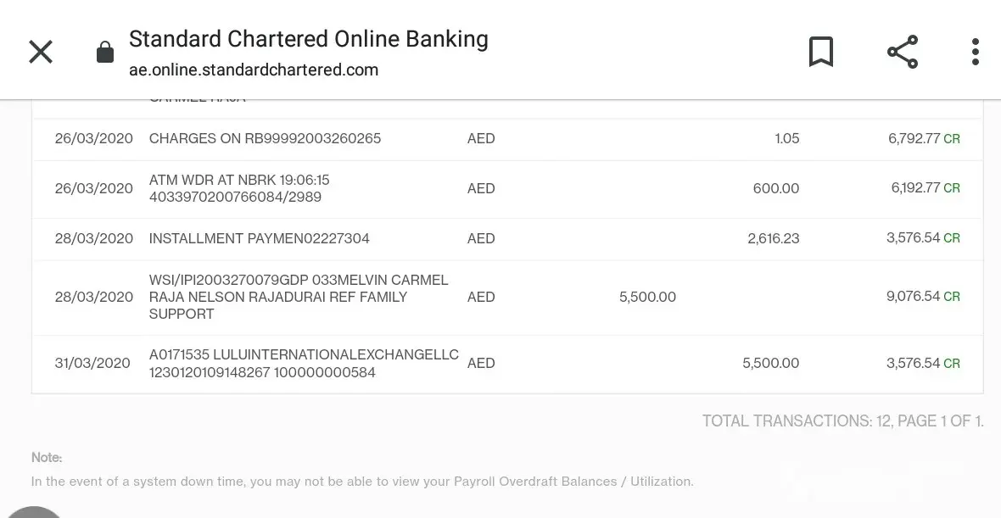Bookmark this banking page
Screen dimensions: 1001x518
[x=820, y=52]
